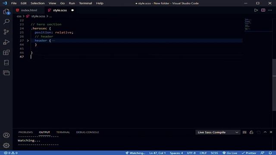Expand the folded header block on line 27
Image resolution: width=276 pixels, height=155 pixels.
coord(28,40)
